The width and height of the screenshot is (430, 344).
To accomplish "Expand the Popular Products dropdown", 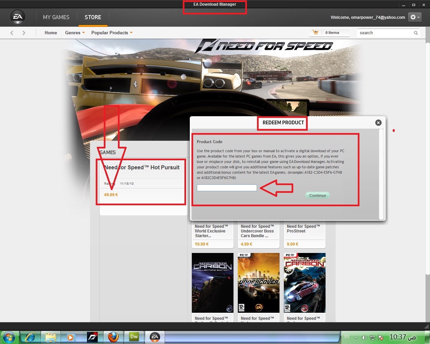I will (x=112, y=33).
